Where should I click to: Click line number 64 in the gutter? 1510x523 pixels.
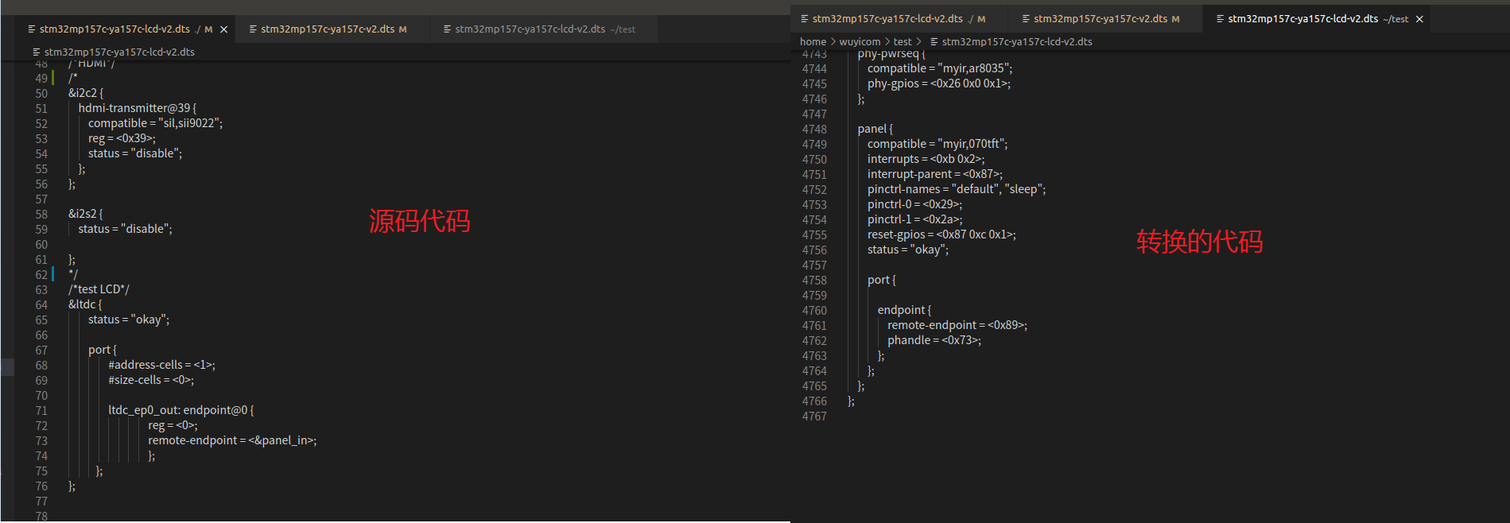(41, 305)
